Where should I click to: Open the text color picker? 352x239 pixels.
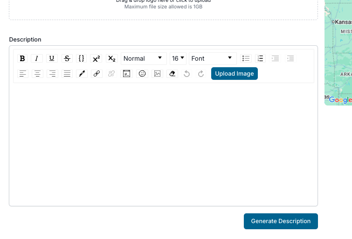82,73
